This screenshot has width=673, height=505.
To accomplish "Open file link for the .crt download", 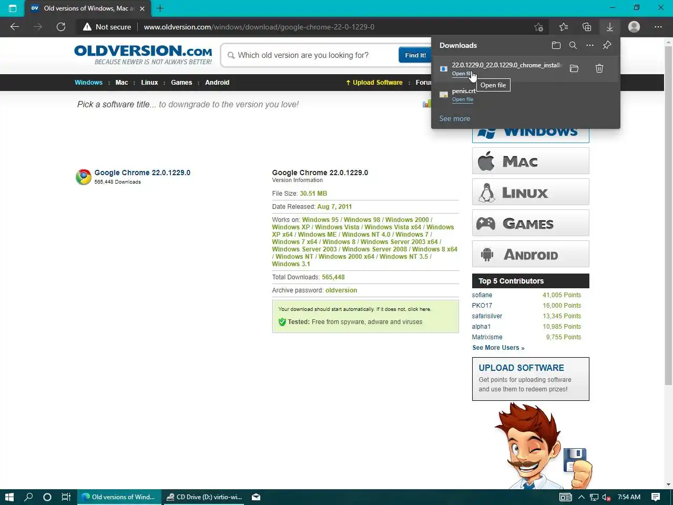I will (463, 99).
